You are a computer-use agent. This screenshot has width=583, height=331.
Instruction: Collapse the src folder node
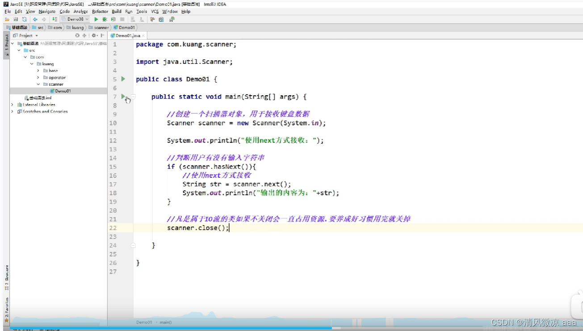[19, 50]
